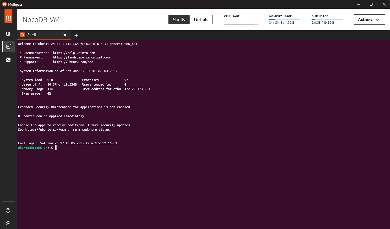Select the terminal icon in the sidebar
Screen dimensions: 390x229
pos(8,60)
